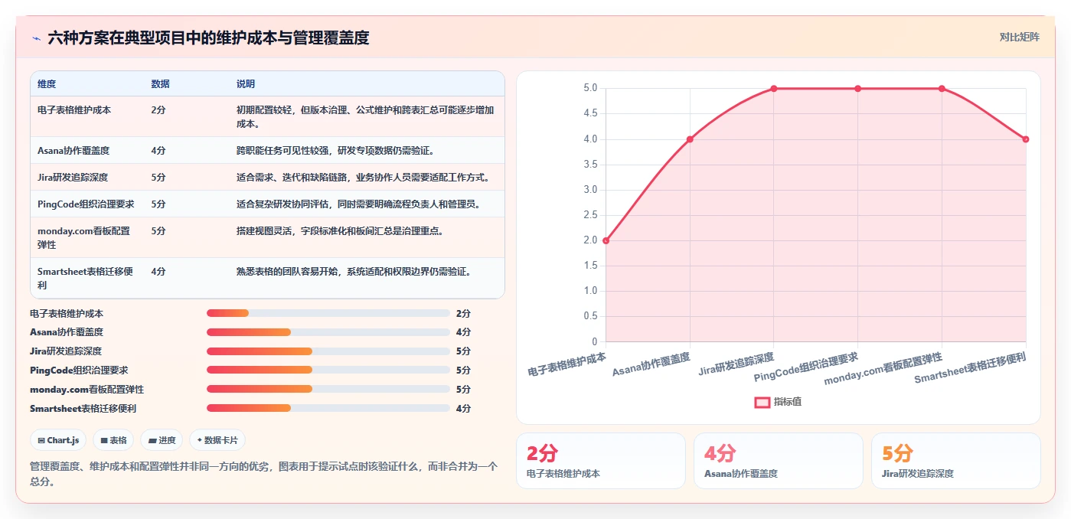Click the PingCode组织治理要求 progress bar

pyautogui.click(x=328, y=370)
